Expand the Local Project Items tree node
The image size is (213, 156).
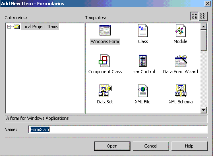(x=9, y=27)
